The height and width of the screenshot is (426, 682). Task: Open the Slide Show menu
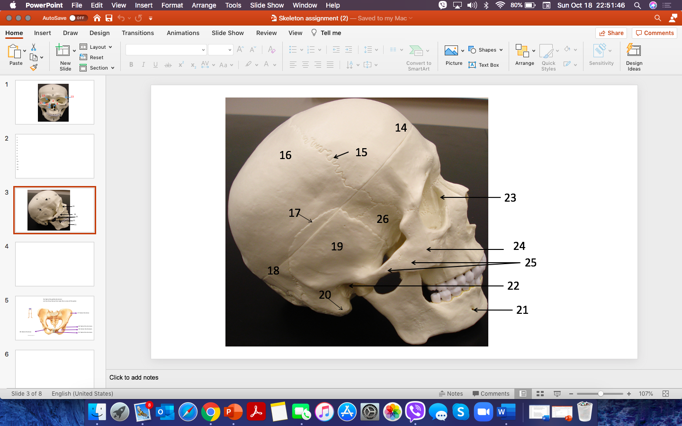(x=267, y=5)
